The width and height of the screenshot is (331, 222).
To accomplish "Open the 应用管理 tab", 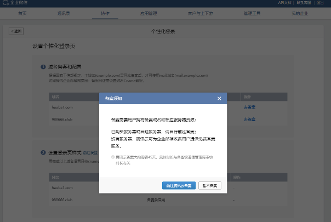I will pos(146,12).
